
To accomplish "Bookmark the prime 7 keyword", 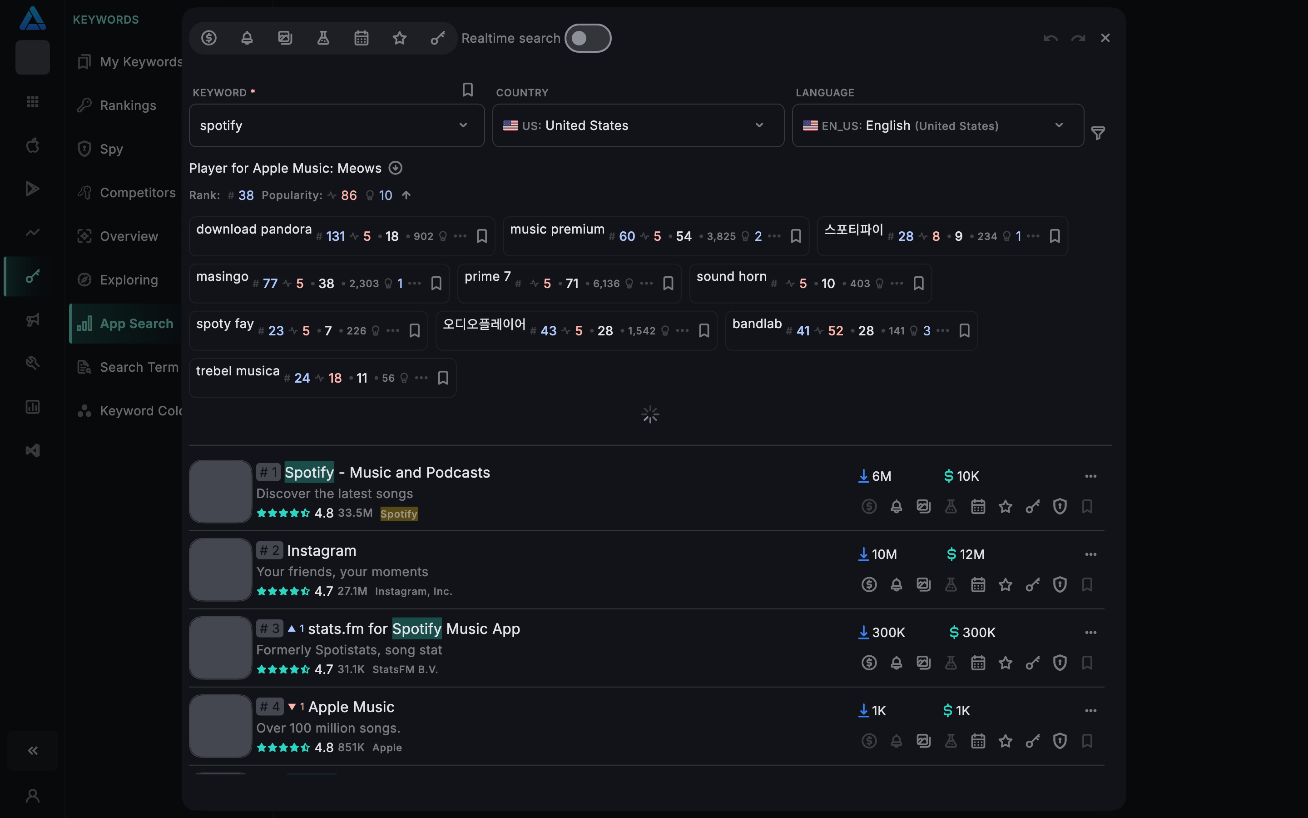I will coord(668,284).
